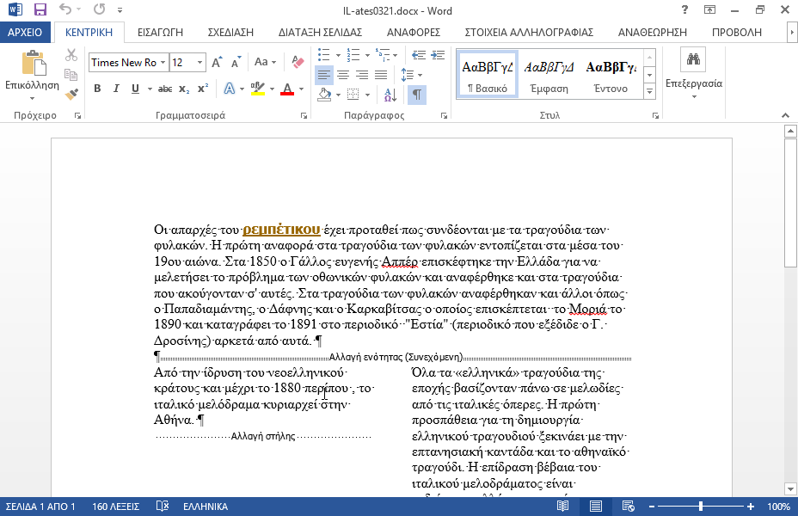Screen dimensions: 798x516
Task: Decrease the font size
Action: pos(236,62)
